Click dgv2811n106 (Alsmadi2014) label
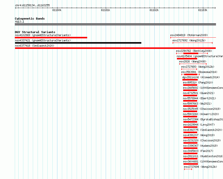 pyautogui.click(x=201, y=77)
